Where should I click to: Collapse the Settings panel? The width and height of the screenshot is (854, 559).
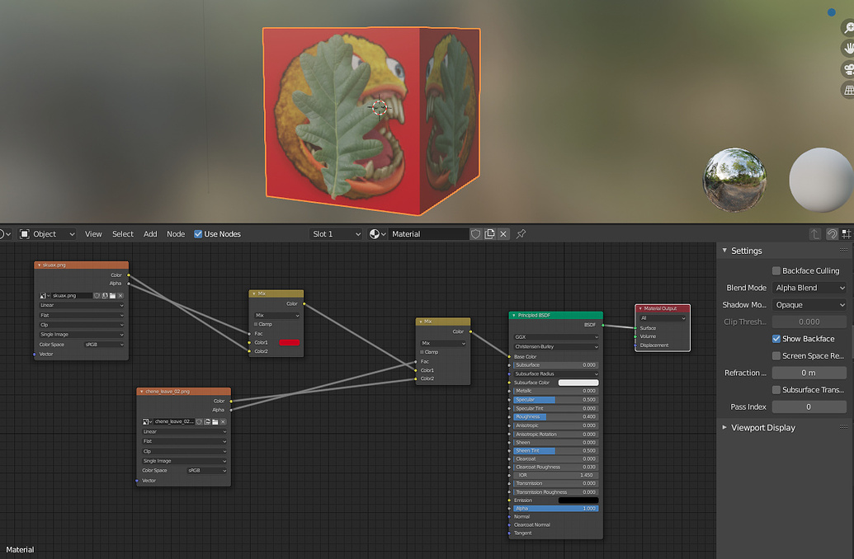coord(725,251)
